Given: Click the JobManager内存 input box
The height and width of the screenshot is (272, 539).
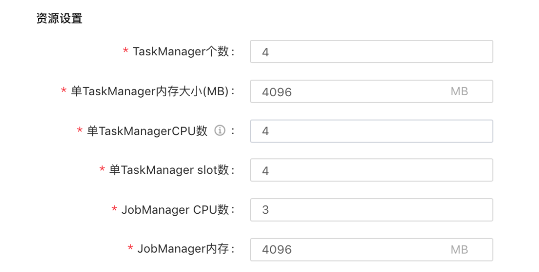Looking at the screenshot, I should coord(349,249).
